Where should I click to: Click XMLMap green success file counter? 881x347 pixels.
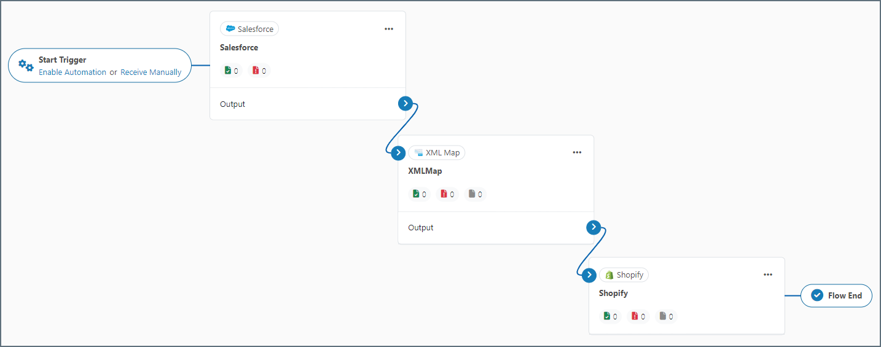pyautogui.click(x=420, y=194)
